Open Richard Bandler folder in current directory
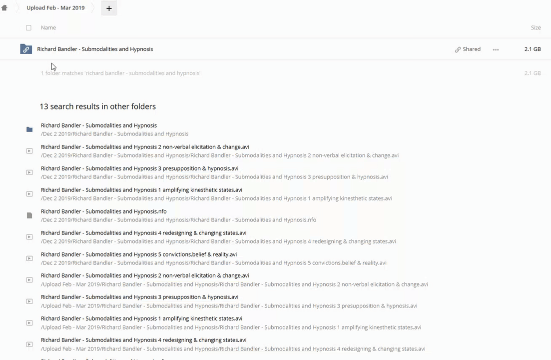Viewport: 551px width, 360px height. point(95,49)
